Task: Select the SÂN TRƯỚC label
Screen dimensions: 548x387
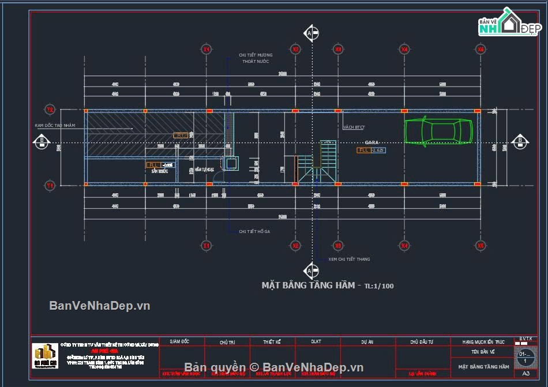Action: coord(160,171)
